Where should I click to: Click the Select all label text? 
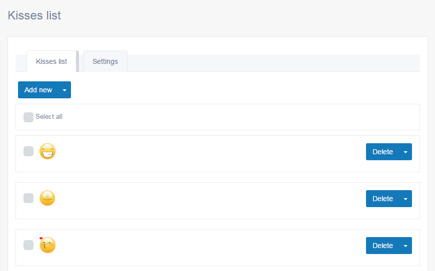click(49, 117)
